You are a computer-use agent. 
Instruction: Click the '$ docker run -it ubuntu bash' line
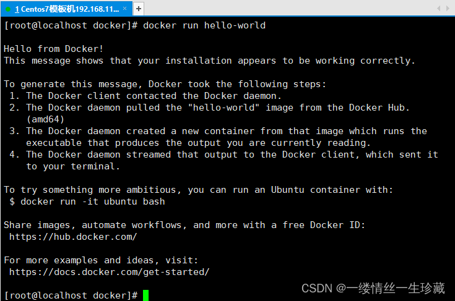click(87, 201)
